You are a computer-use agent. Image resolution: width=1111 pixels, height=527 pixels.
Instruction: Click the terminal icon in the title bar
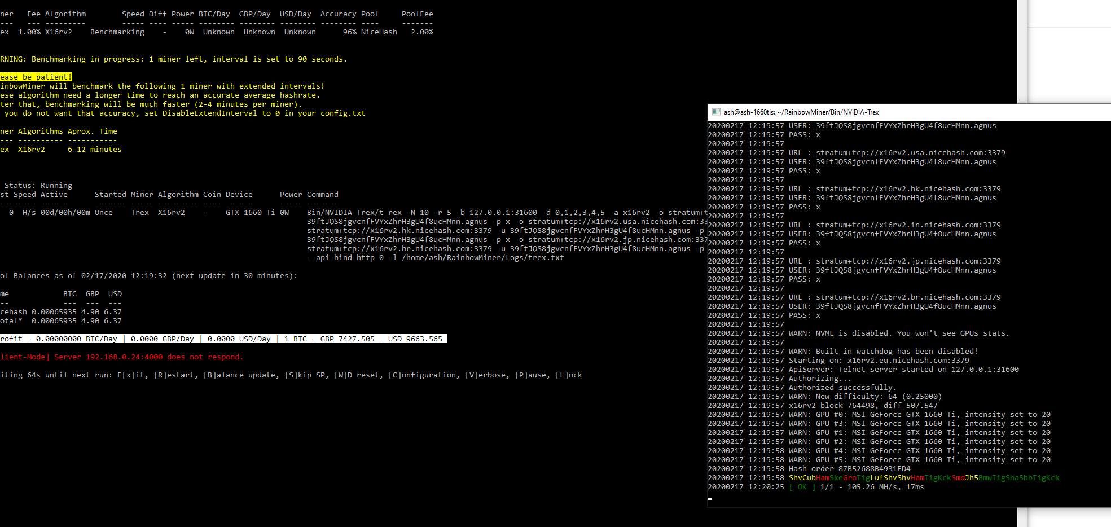pos(717,112)
